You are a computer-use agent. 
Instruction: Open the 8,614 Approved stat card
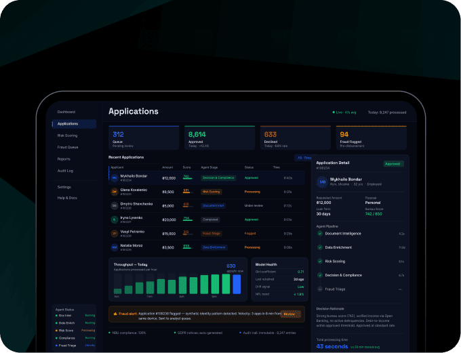[220, 138]
